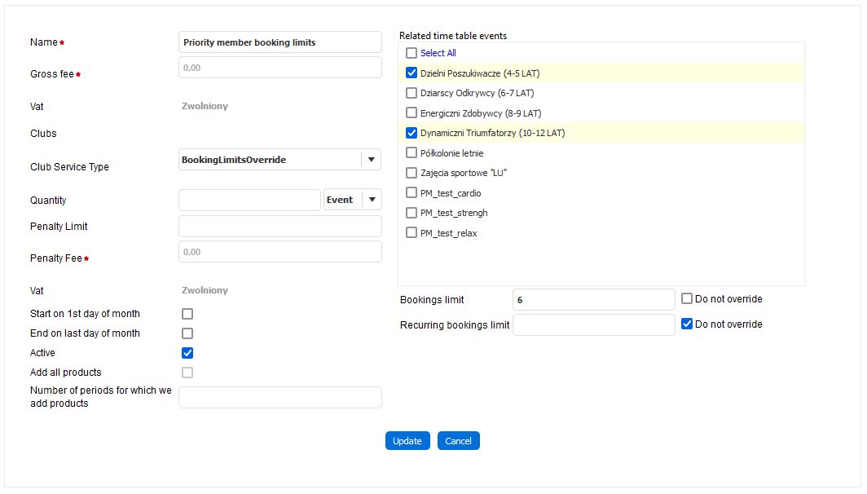The height and width of the screenshot is (494, 867).
Task: Click the Update button
Action: [x=407, y=441]
